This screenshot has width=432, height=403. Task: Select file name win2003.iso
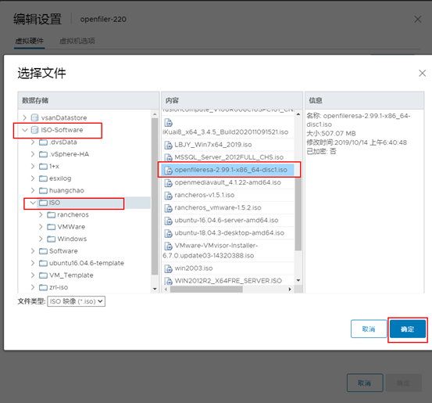(194, 268)
